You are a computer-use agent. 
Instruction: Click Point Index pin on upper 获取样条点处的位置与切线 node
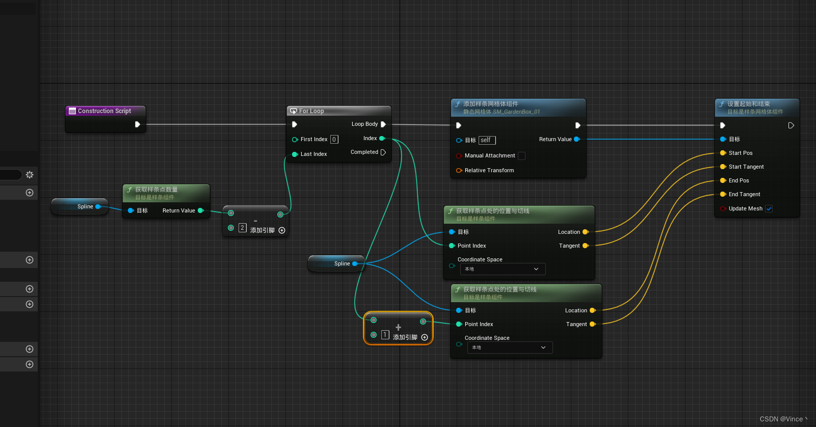(x=452, y=246)
